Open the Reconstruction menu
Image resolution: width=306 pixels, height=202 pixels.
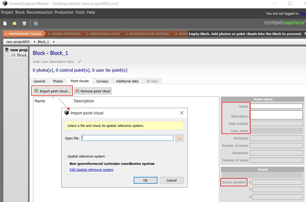click(39, 12)
